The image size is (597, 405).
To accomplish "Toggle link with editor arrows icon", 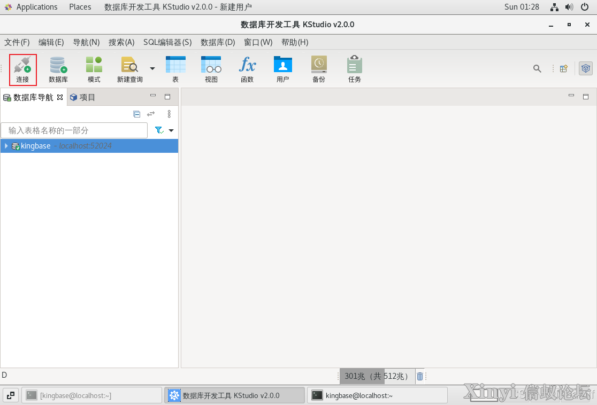I will click(151, 114).
